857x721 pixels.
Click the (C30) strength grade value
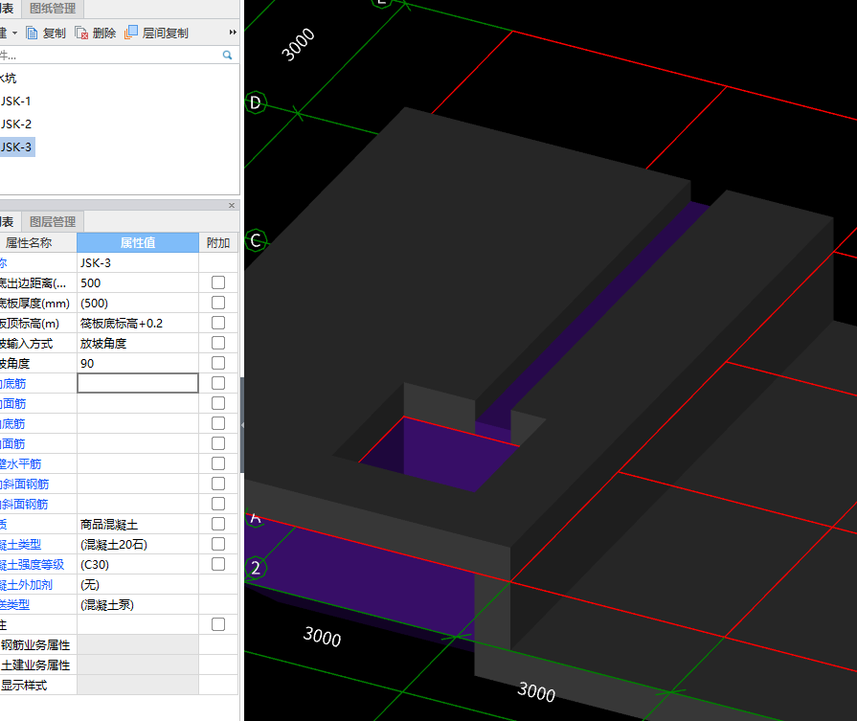138,565
